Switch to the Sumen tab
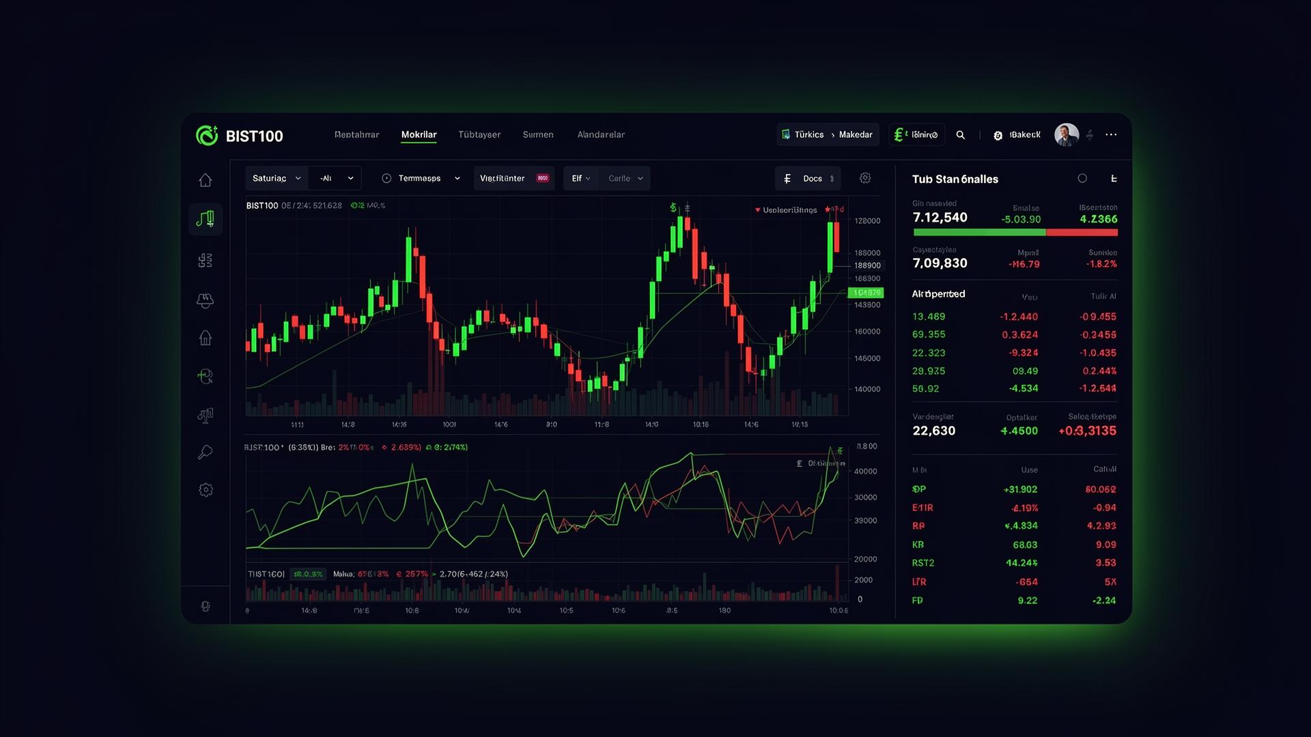1311x737 pixels. [538, 134]
